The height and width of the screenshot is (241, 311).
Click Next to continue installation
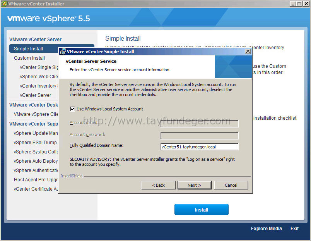point(194,185)
